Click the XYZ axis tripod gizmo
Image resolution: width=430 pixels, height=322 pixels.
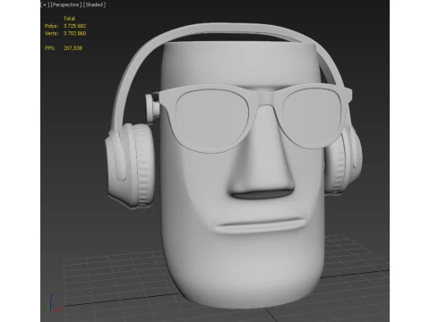point(55,303)
